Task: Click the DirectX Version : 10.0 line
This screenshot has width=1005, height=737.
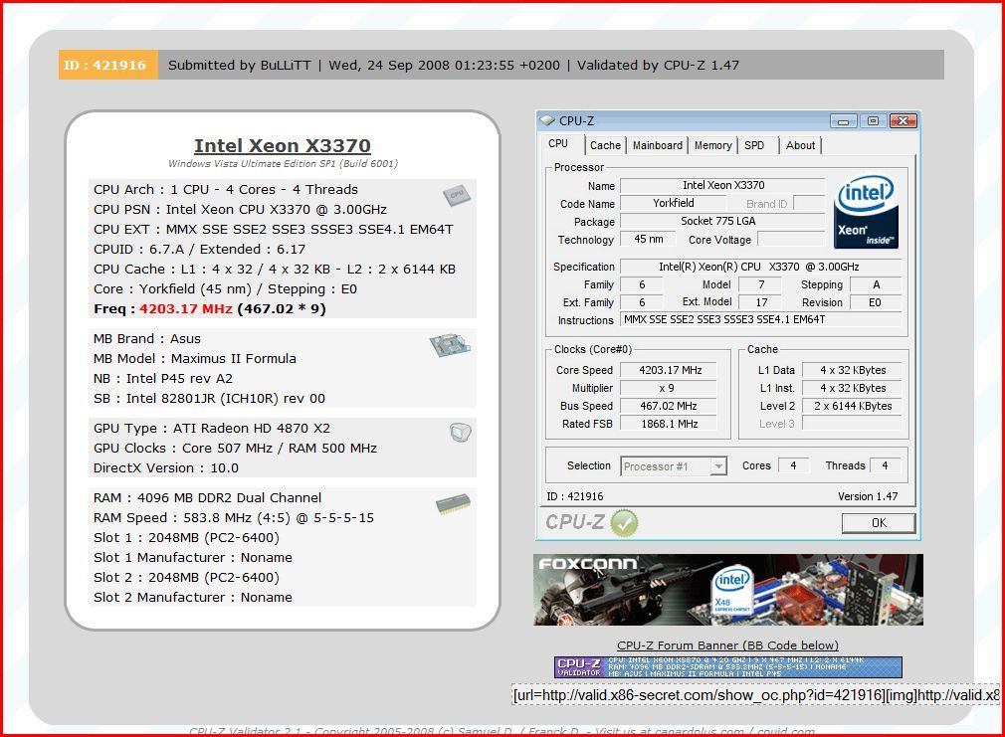Action: 165,468
